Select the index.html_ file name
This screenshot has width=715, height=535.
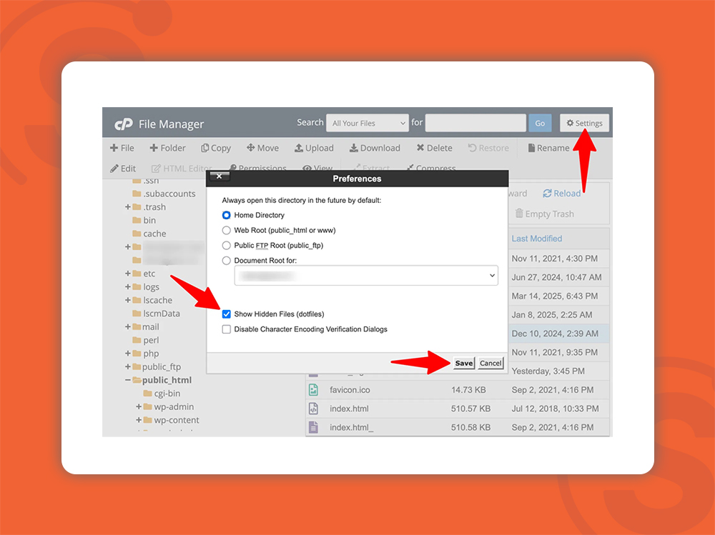352,427
